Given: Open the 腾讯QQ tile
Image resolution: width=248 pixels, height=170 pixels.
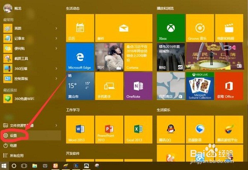Looking at the screenshot, I should tap(171, 130).
